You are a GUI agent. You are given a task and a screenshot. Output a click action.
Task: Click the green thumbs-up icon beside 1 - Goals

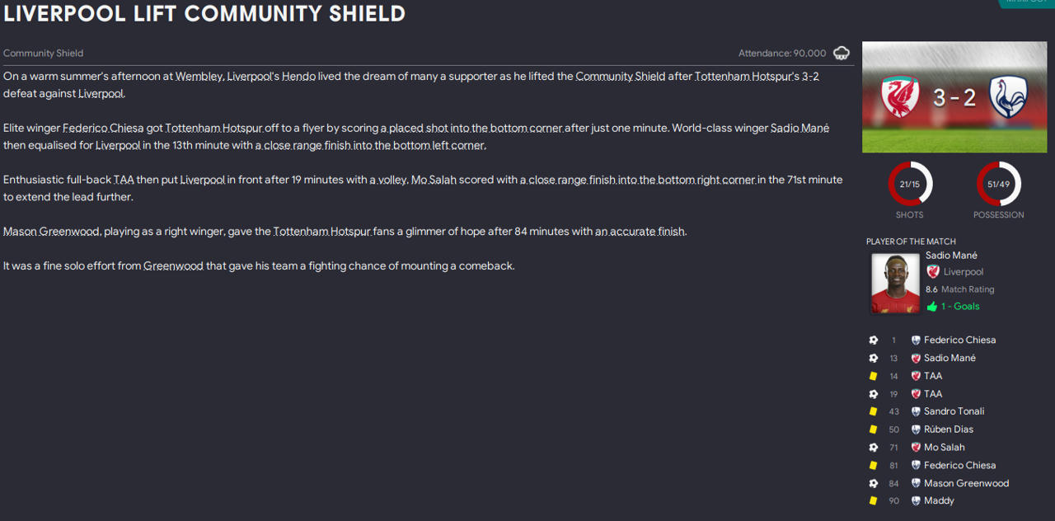coord(932,307)
